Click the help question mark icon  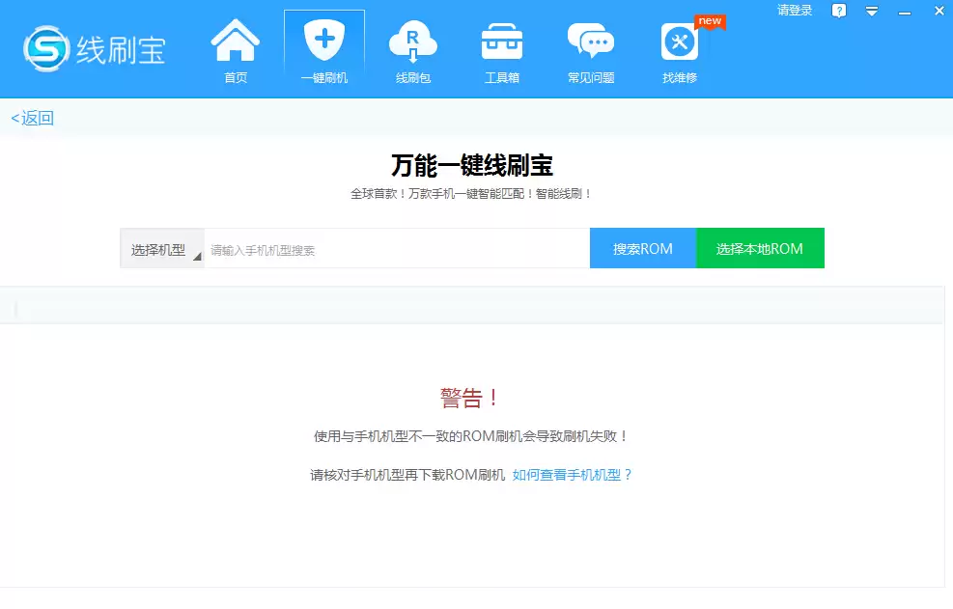839,11
